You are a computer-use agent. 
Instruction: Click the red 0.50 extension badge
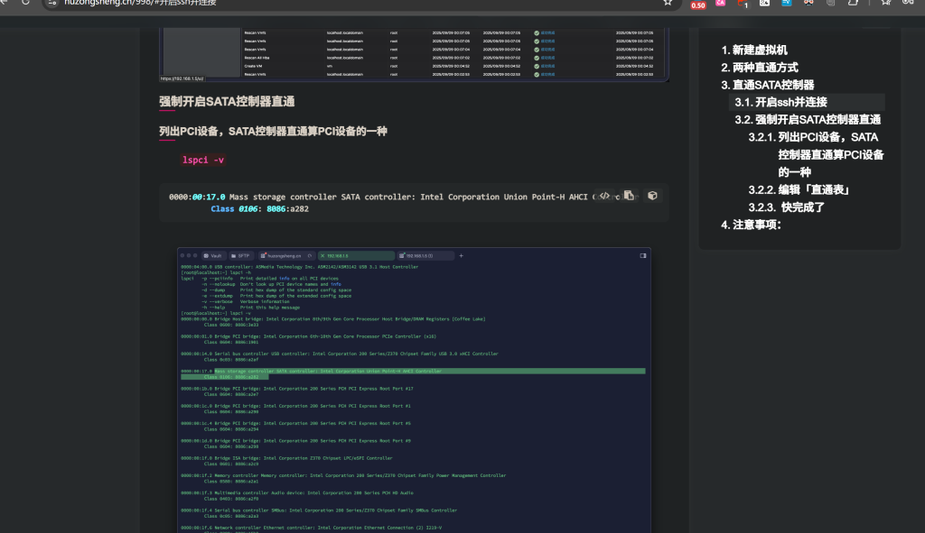pyautogui.click(x=697, y=5)
